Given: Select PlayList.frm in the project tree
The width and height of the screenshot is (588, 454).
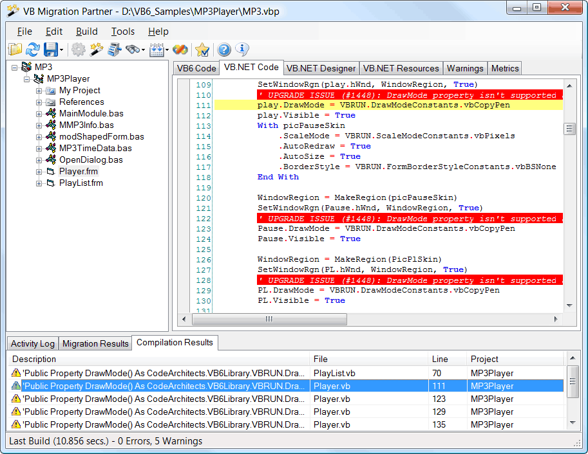Looking at the screenshot, I should point(81,183).
